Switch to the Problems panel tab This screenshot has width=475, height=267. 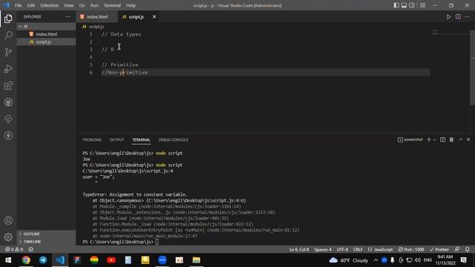92,140
